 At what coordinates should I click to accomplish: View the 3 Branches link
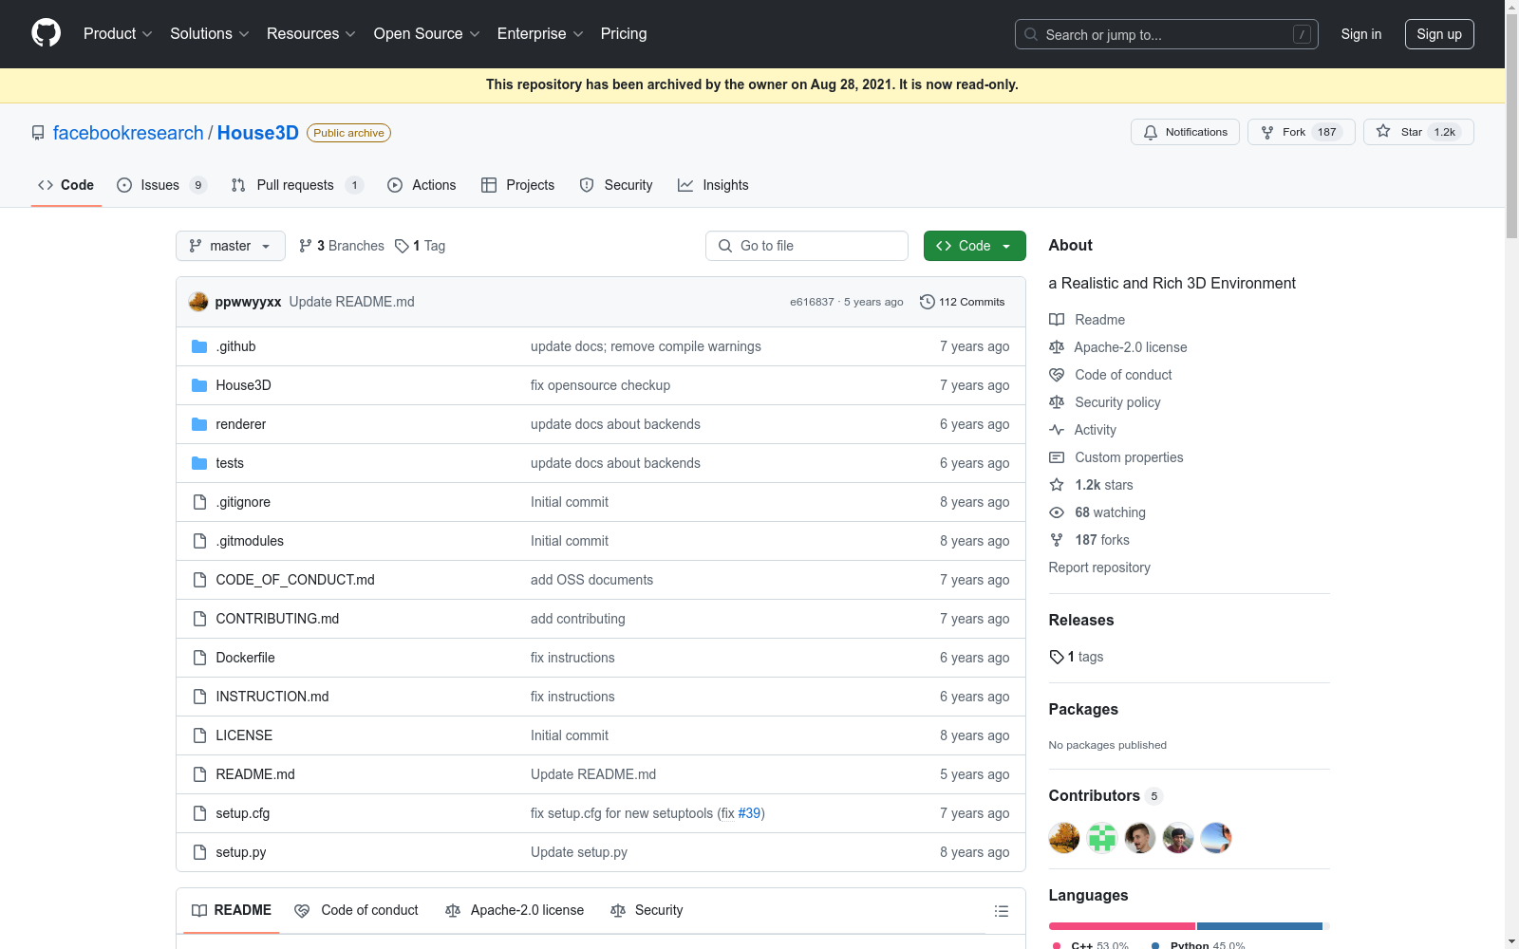[x=342, y=246]
